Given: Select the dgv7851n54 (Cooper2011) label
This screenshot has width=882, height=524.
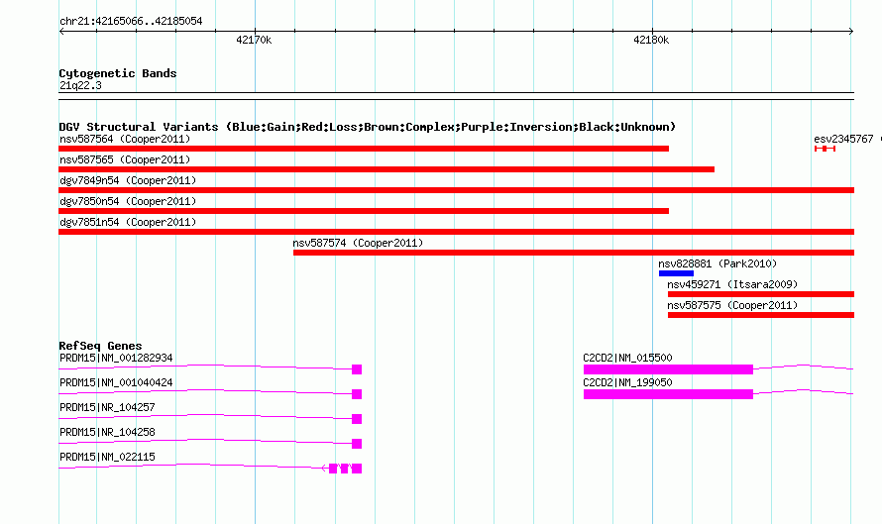Looking at the screenshot, I should 128,222.
